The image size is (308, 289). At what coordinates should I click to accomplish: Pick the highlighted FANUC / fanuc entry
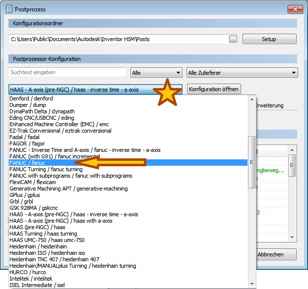128,163
